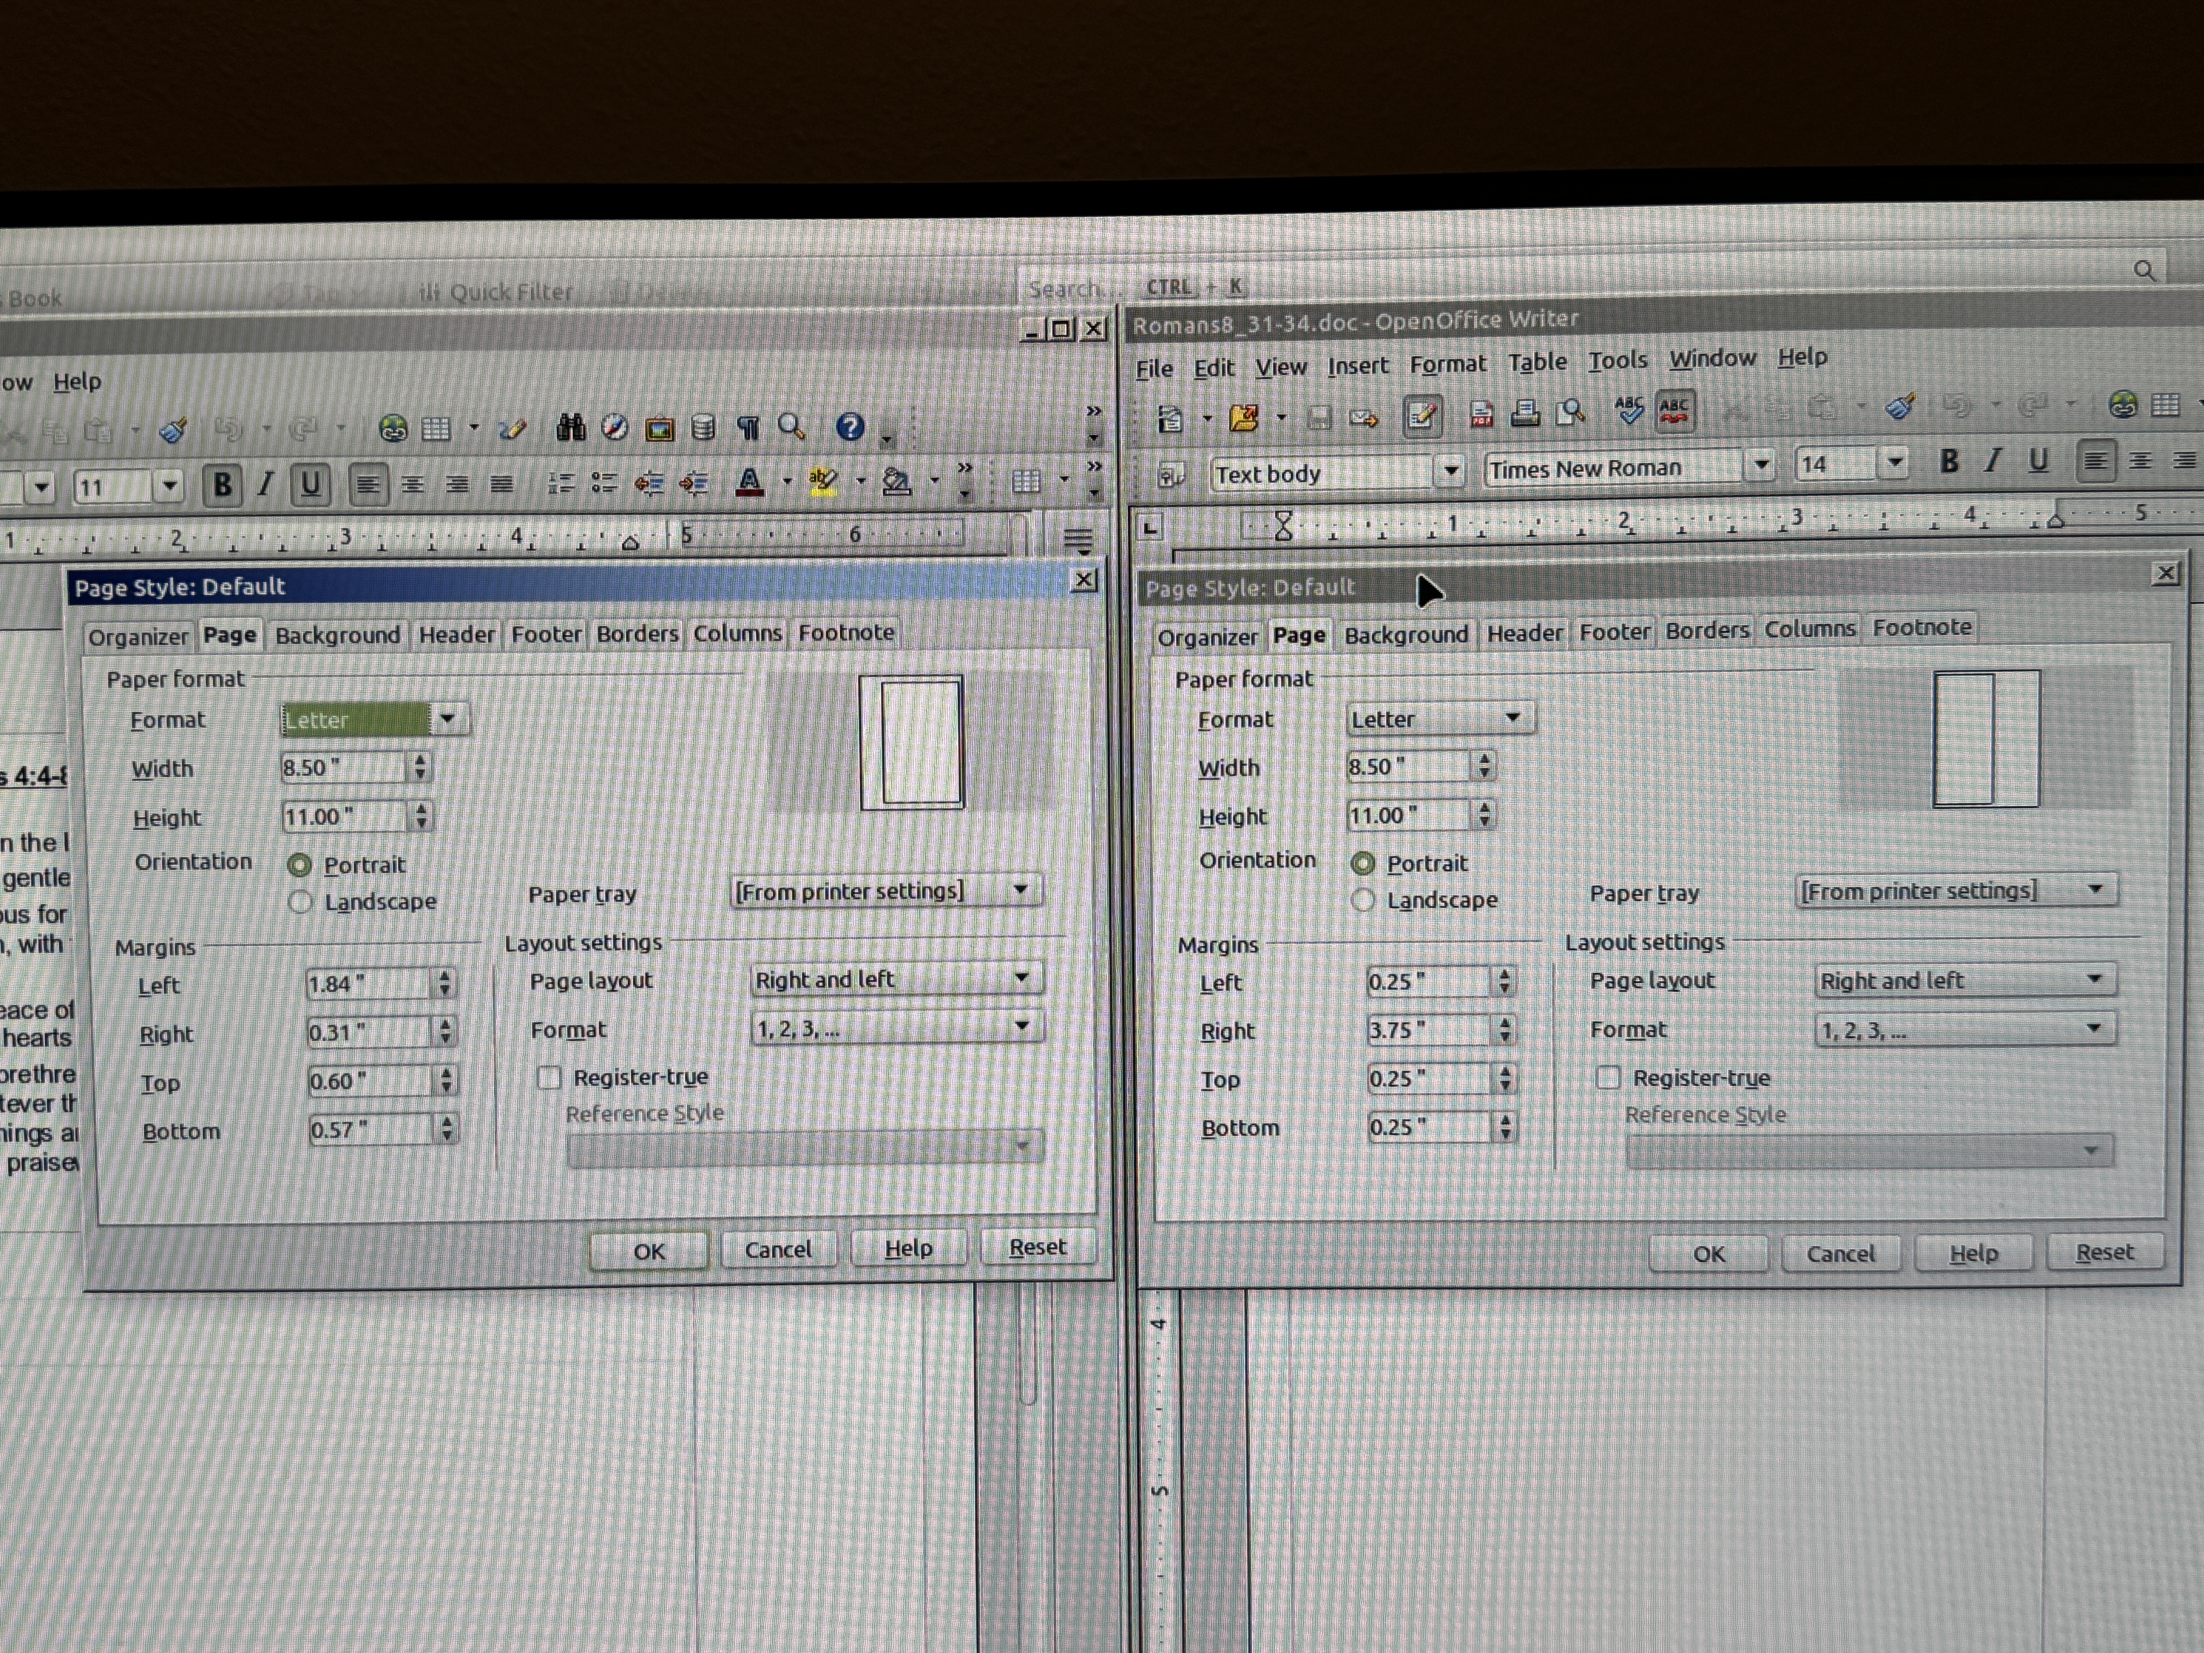Toggle nonprinting characters pilcrow icon
Viewport: 2204px width, 1653px height.
pos(748,428)
